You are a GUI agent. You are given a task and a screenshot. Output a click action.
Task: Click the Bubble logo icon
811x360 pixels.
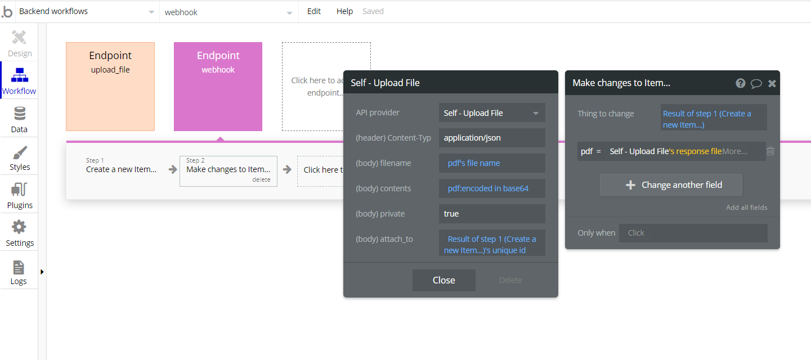point(7,12)
